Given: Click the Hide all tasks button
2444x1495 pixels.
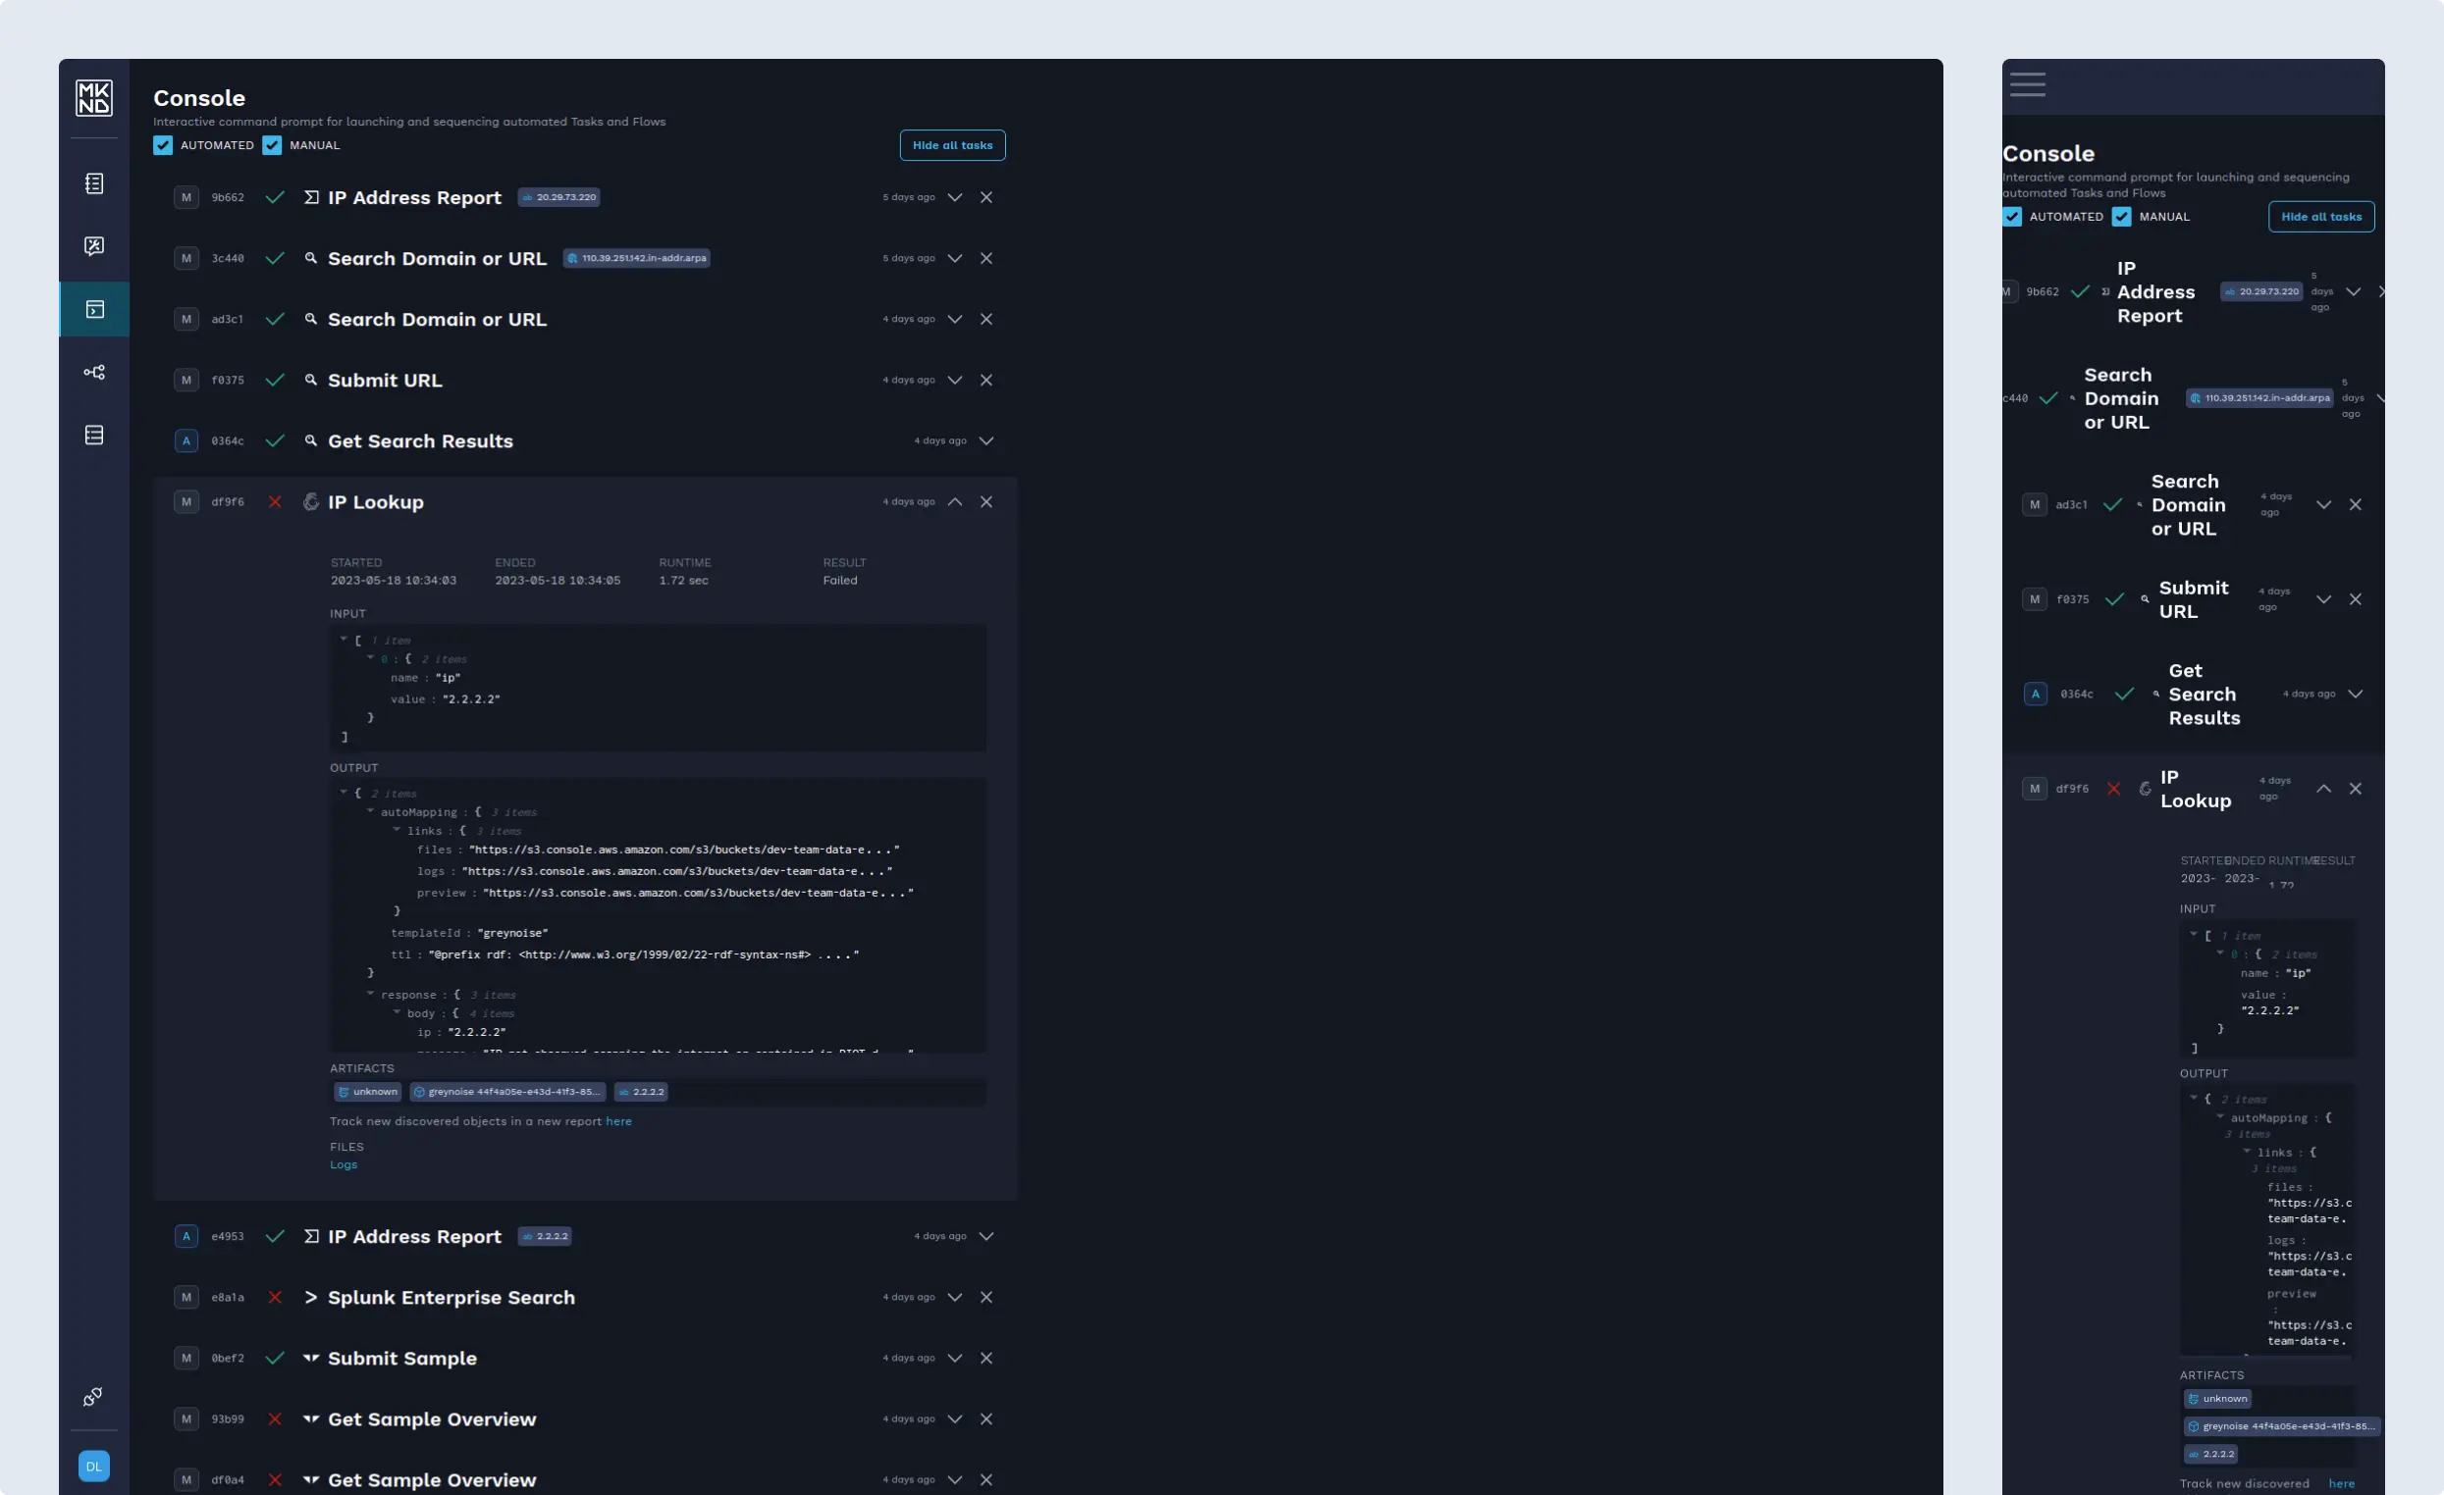Looking at the screenshot, I should [x=952, y=145].
